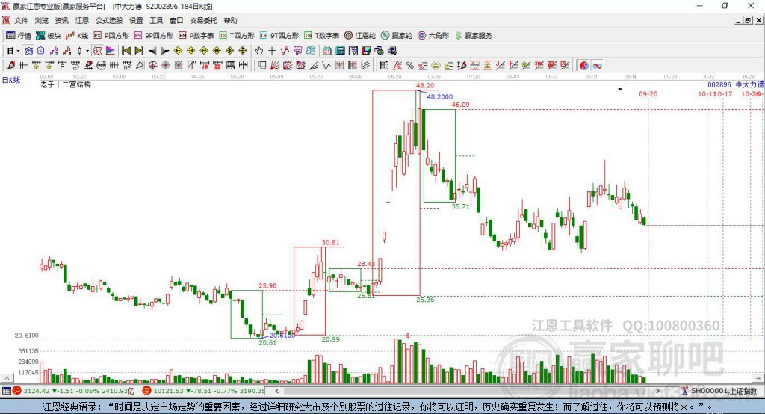The width and height of the screenshot is (765, 414).
Task: Click the horizontal scrollbar left arrow
Action: tap(276, 391)
